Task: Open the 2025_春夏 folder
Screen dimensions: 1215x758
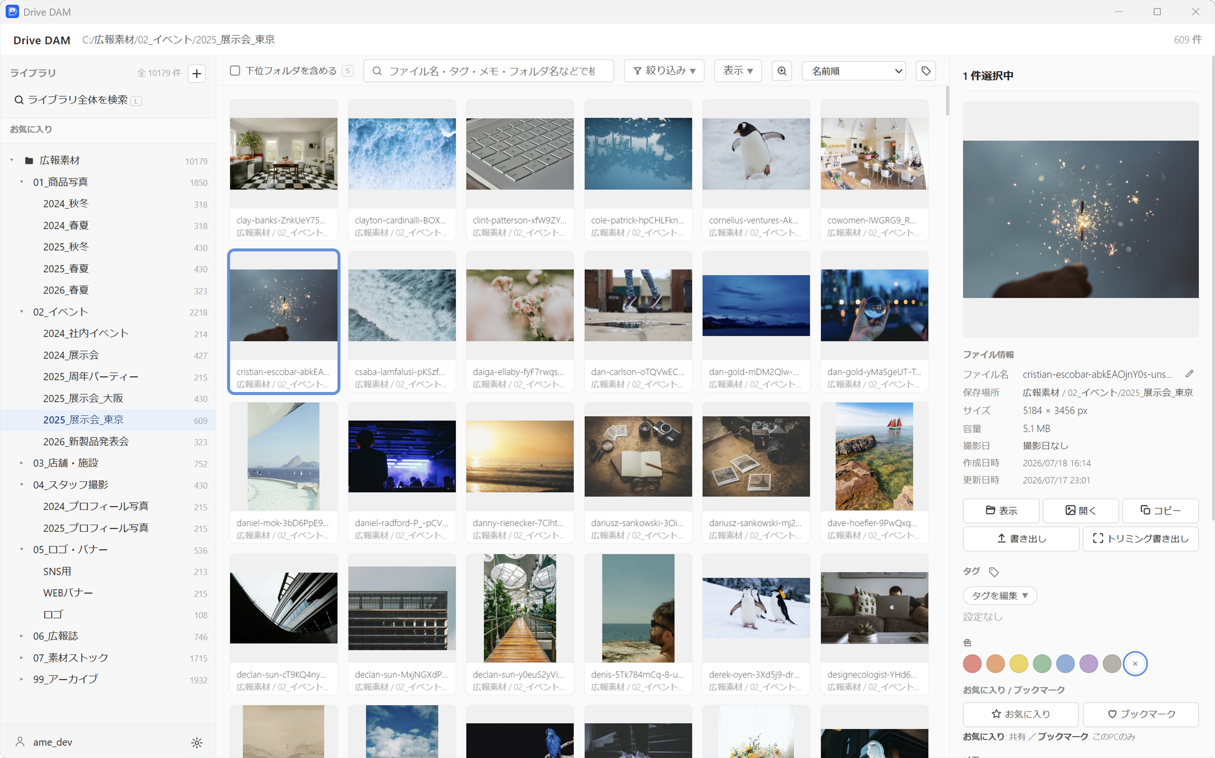Action: click(x=108, y=269)
